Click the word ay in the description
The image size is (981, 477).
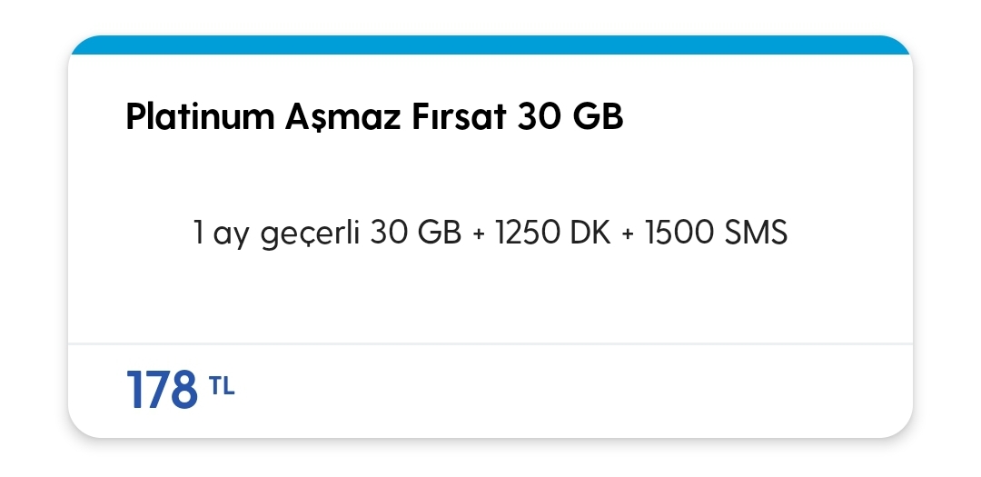coord(231,236)
